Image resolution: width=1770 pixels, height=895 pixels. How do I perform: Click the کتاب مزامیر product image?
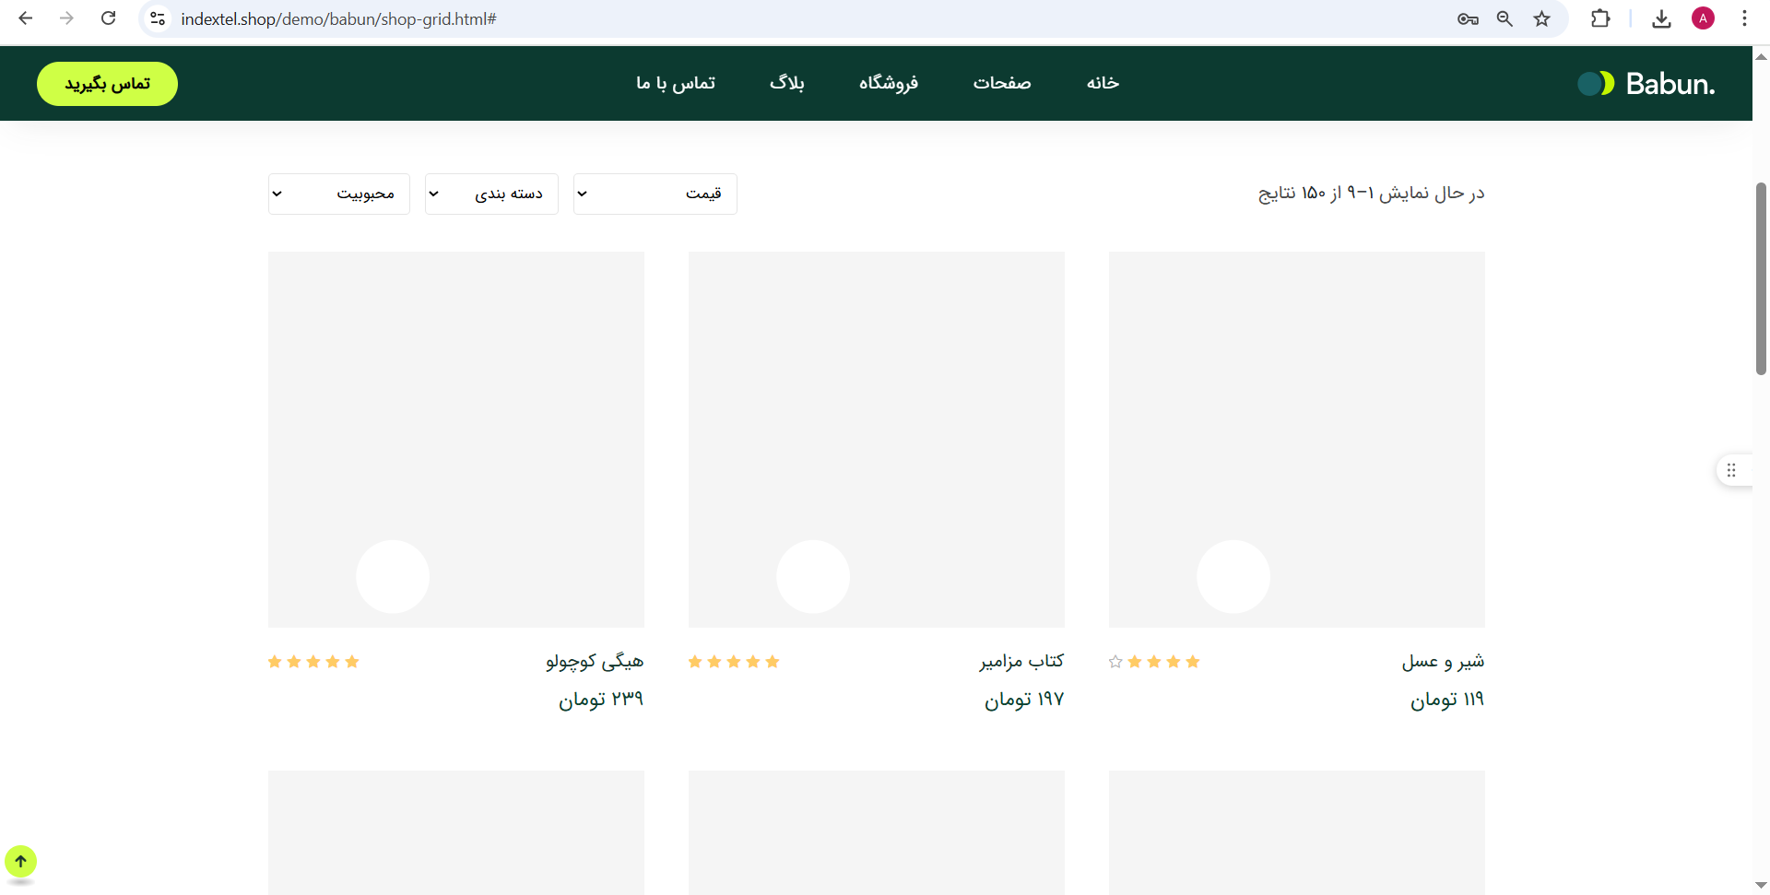[x=876, y=439]
